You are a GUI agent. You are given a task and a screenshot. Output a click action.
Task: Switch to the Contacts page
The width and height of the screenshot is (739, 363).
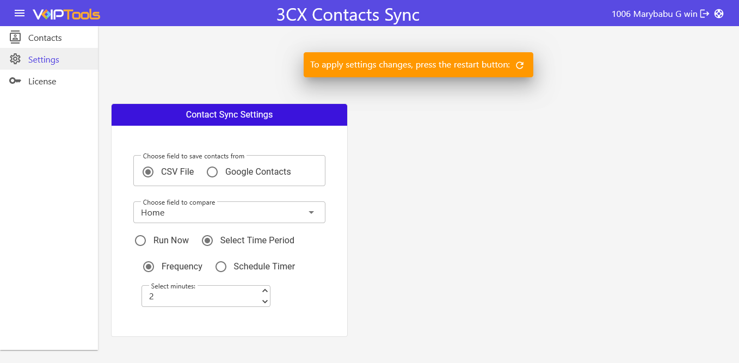tap(45, 38)
